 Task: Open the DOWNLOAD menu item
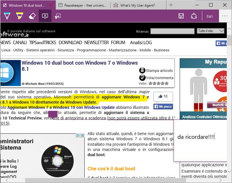(x=70, y=42)
